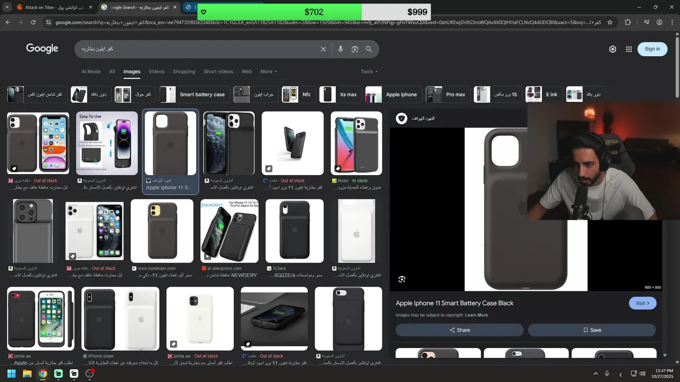Open the Chrome extensions menu
680x382 pixels.
tap(628, 22)
